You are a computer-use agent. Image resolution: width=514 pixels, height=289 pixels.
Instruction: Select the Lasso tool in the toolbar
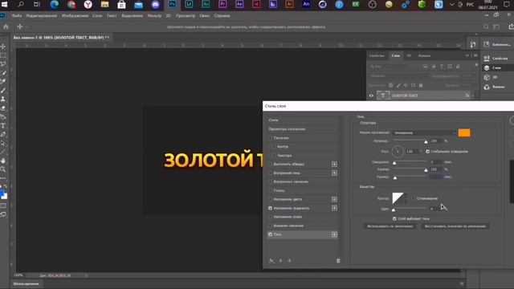coord(3,64)
